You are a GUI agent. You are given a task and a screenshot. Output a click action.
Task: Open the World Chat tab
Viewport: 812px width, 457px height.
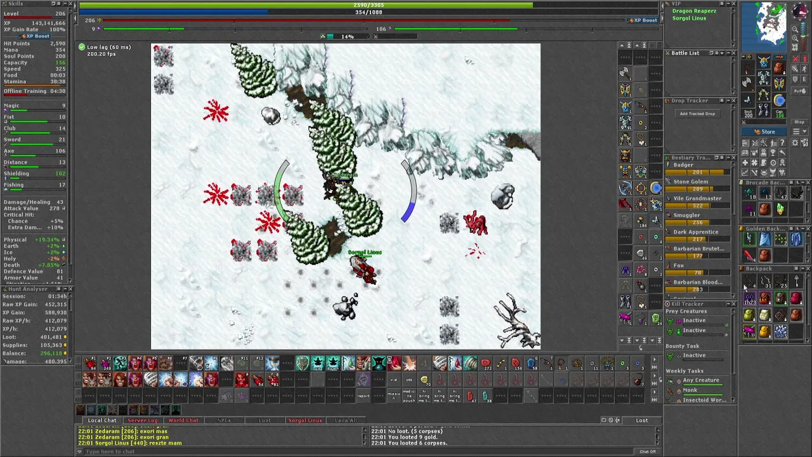(x=183, y=420)
